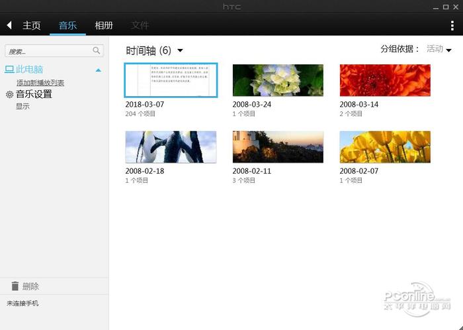
Task: Click the 2008-02-18 date label
Action: pos(145,171)
